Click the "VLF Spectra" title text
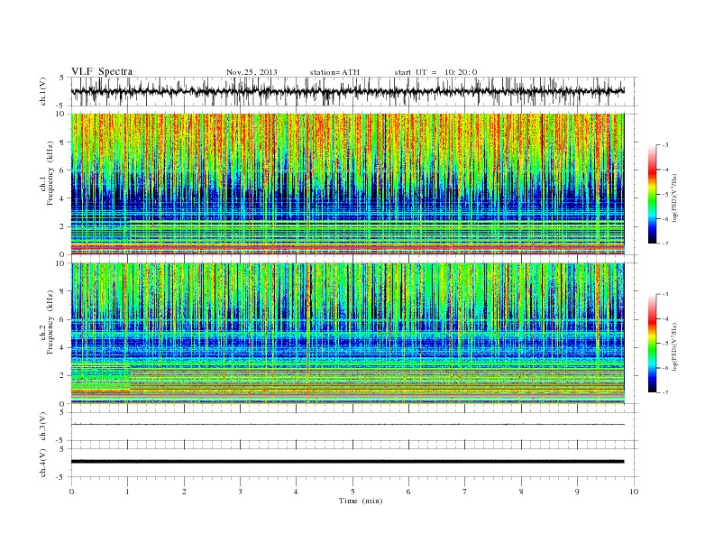The image size is (714, 552). tap(102, 71)
